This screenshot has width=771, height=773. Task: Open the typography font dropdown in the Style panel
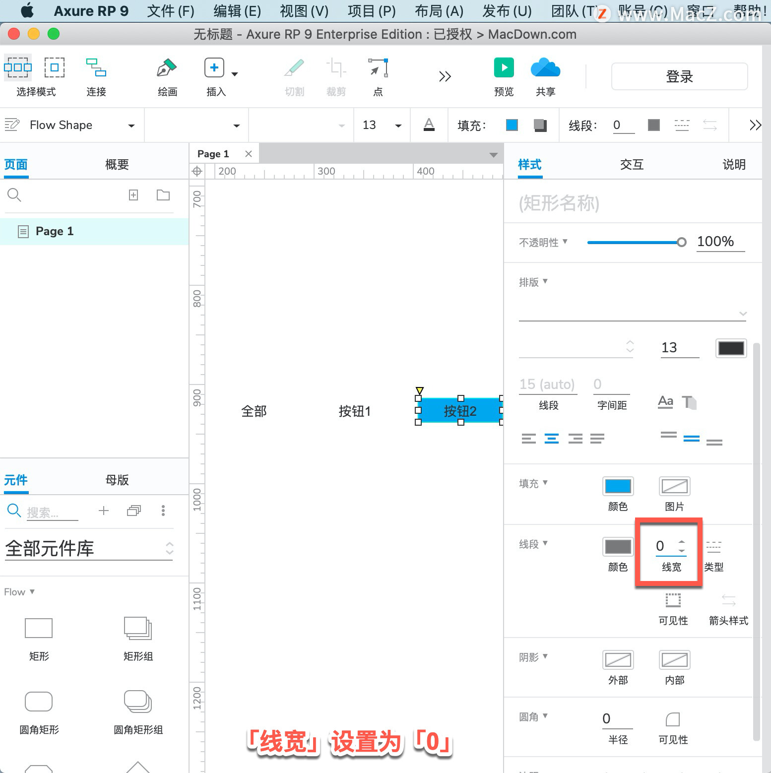633,313
